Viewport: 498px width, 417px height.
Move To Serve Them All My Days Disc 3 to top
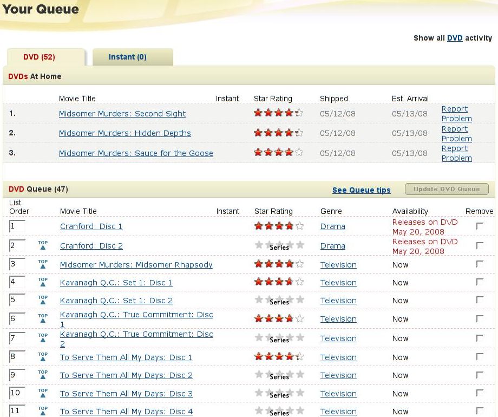tap(43, 393)
